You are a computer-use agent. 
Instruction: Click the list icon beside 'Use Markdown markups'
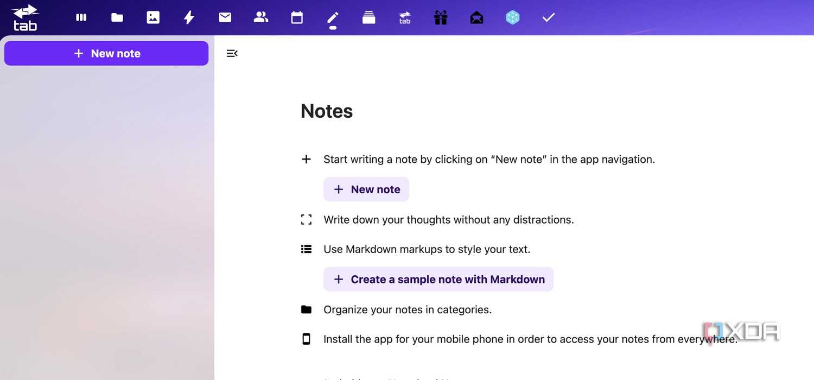(306, 249)
